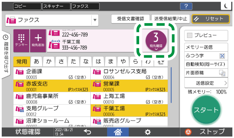Expand the 宛先確認 destination count
The width and height of the screenshot is (234, 138).
156,41
